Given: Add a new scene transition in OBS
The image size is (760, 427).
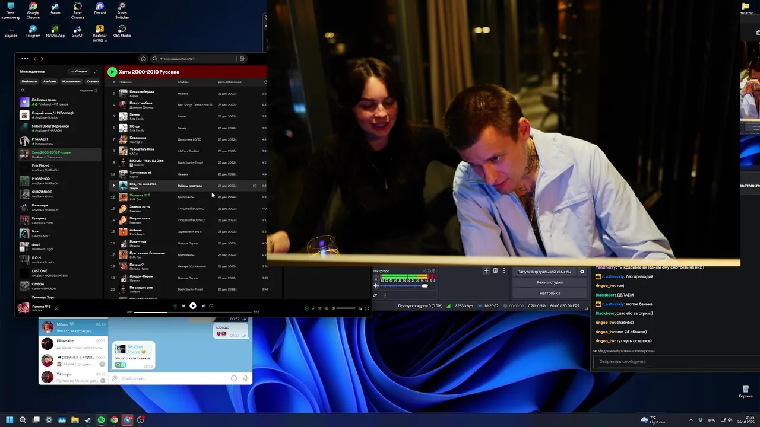Looking at the screenshot, I should pyautogui.click(x=486, y=270).
